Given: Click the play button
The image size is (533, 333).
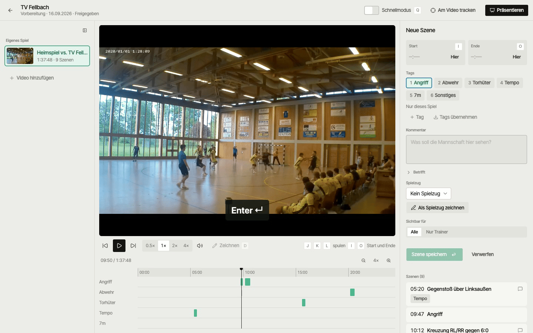Looking at the screenshot, I should (x=119, y=246).
